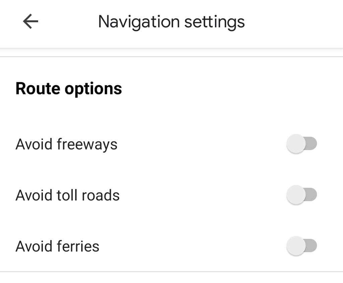Turn on the Avoid toll roads switch
Screen dimensions: 343x283
(x=301, y=195)
